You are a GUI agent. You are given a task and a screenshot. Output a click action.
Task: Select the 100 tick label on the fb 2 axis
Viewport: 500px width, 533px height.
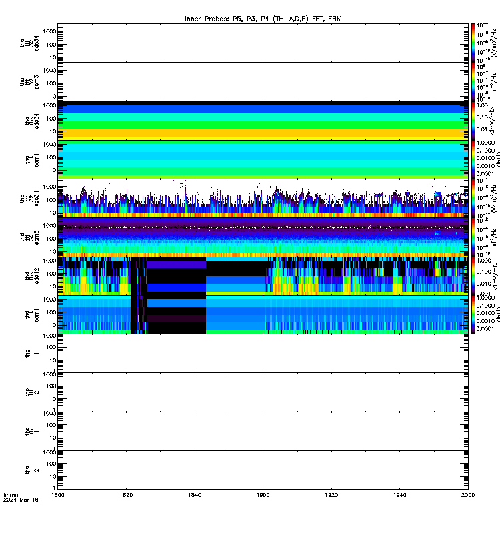[x=51, y=464]
